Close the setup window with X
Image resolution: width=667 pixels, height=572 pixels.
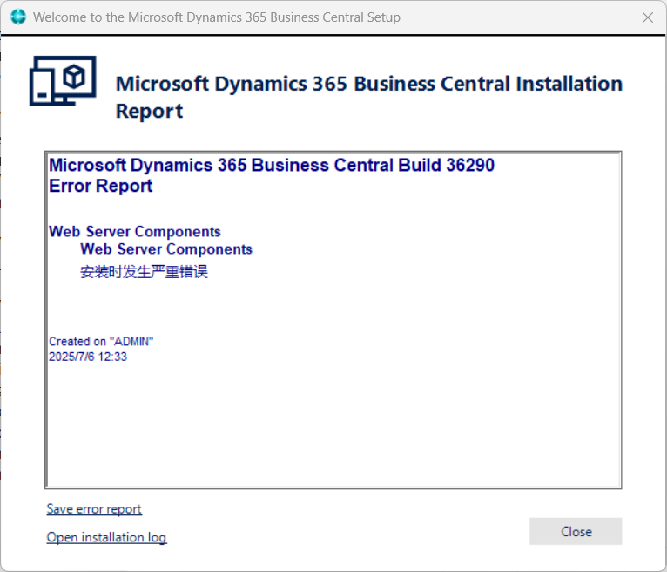(x=648, y=17)
